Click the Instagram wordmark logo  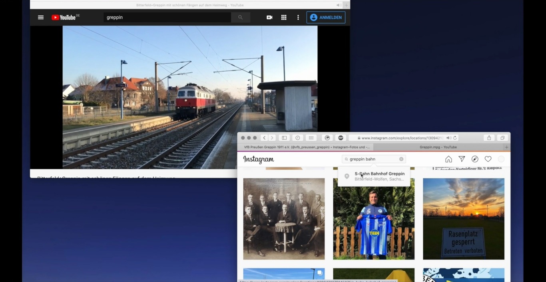coord(259,159)
